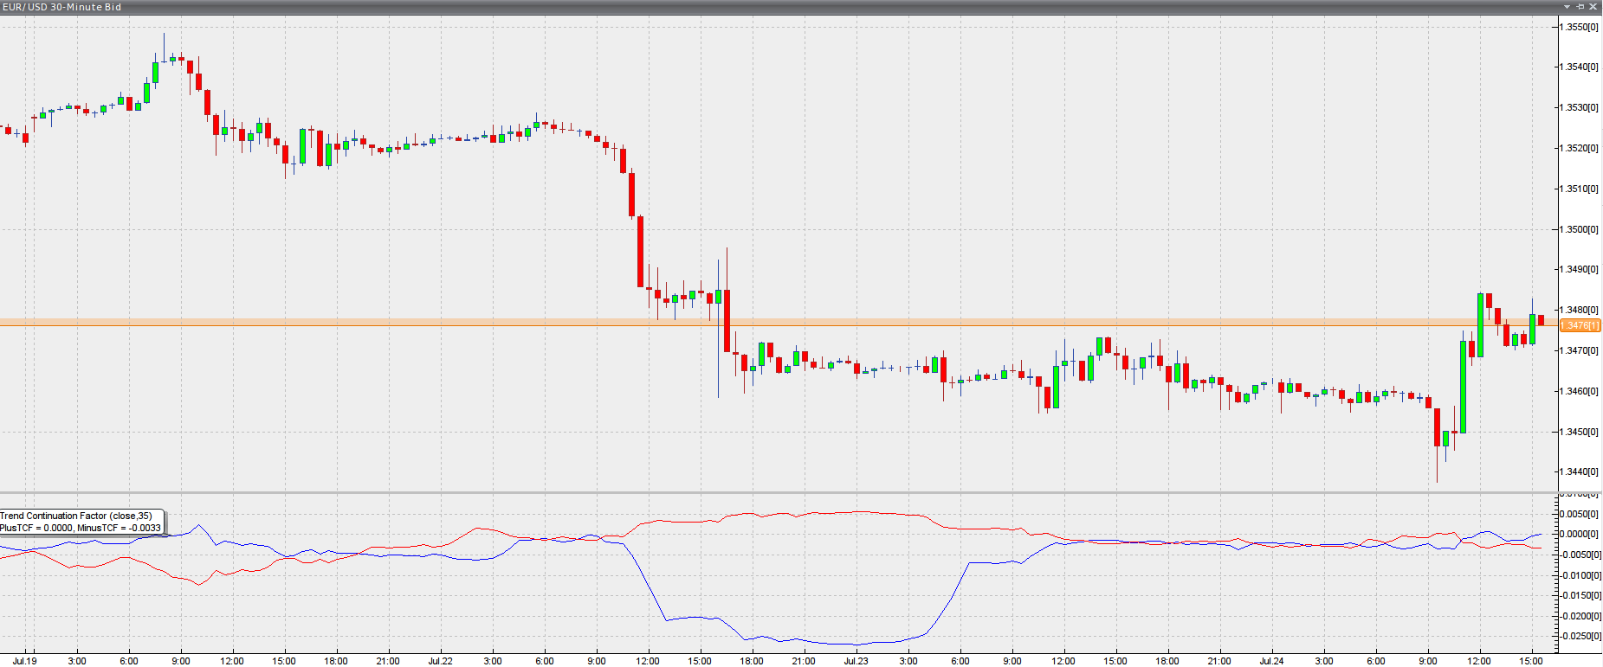Click the -0.0250[0] indicator scale label

1580,636
